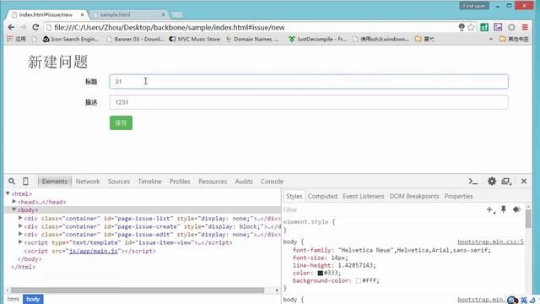Open the Audits tab

[x=244, y=182]
